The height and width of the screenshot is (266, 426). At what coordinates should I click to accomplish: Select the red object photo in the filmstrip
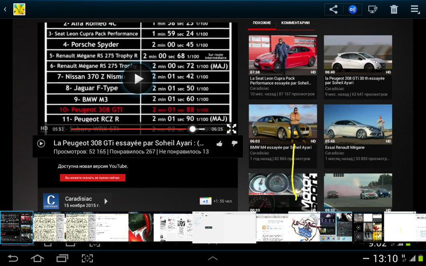(141, 227)
